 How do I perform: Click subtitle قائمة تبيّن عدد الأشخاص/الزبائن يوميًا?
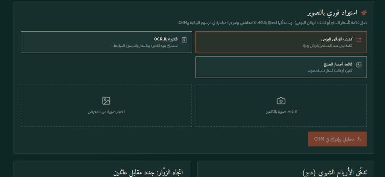click(x=327, y=46)
